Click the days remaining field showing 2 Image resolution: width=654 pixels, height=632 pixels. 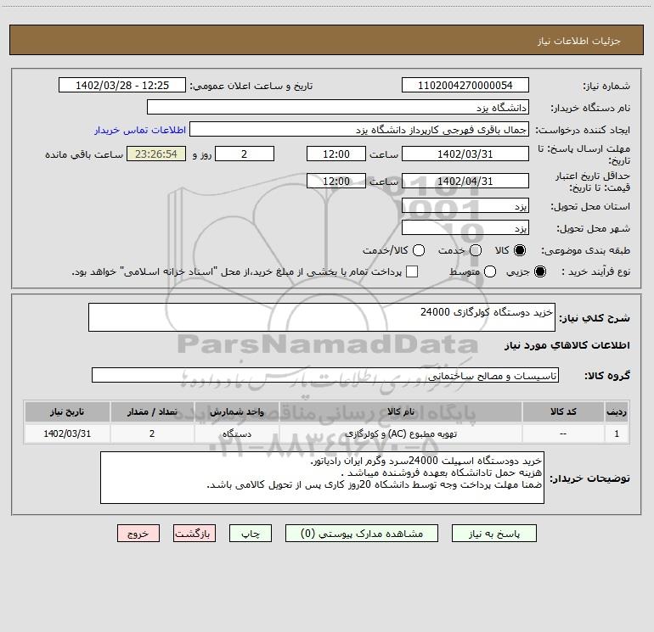click(x=245, y=154)
